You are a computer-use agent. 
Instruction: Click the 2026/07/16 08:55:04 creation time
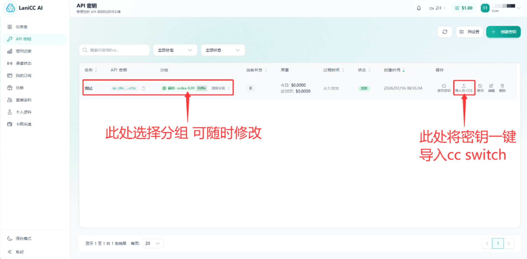point(403,88)
